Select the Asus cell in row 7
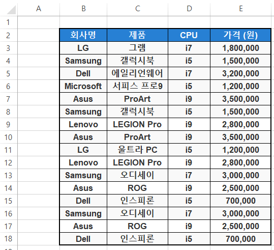274x250 pixels. pyautogui.click(x=83, y=99)
